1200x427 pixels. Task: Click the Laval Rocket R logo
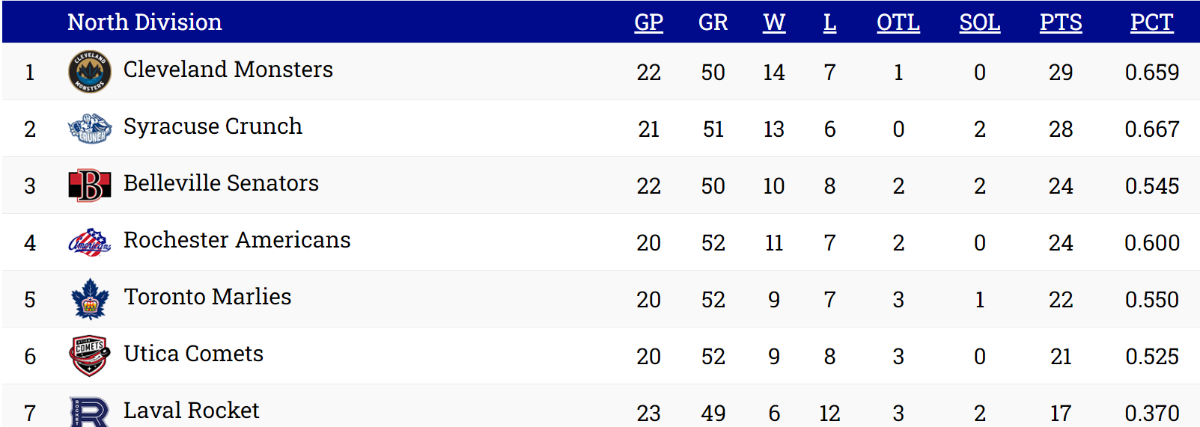[x=90, y=411]
